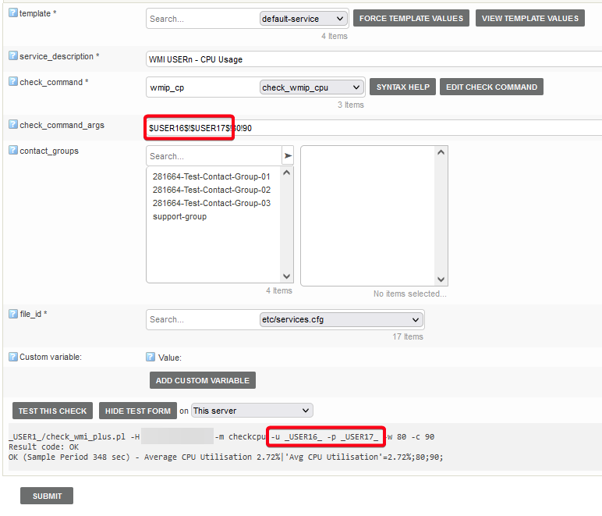Edit the service_description text field

(374, 59)
